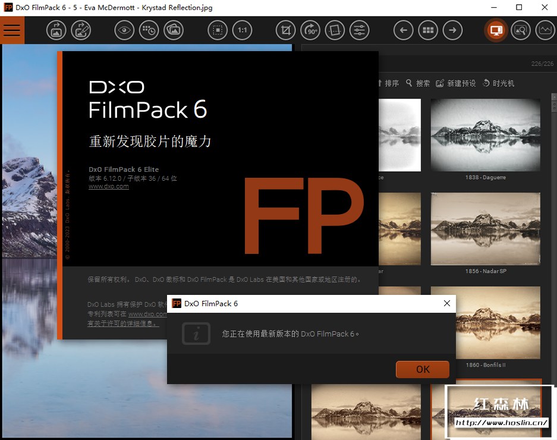This screenshot has width=557, height=440.
Task: Toggle the image loupe/search preview icon
Action: click(521, 30)
